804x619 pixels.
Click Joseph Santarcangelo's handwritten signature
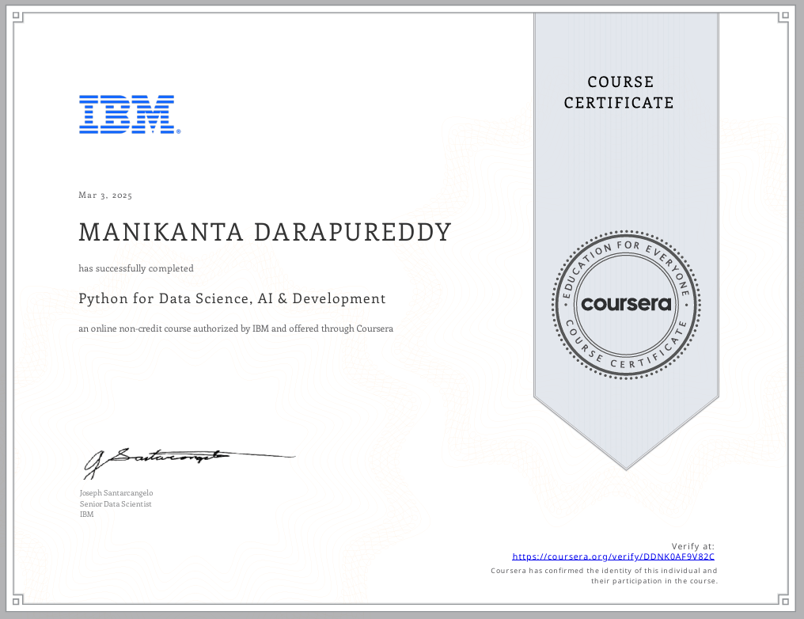[x=158, y=460]
